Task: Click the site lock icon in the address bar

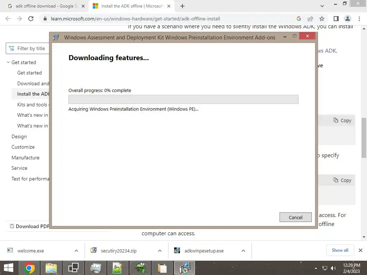Action: click(x=45, y=19)
